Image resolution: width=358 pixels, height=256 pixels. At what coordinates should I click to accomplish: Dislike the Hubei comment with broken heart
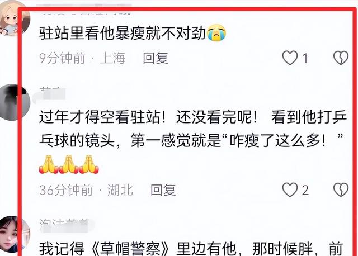point(341,189)
